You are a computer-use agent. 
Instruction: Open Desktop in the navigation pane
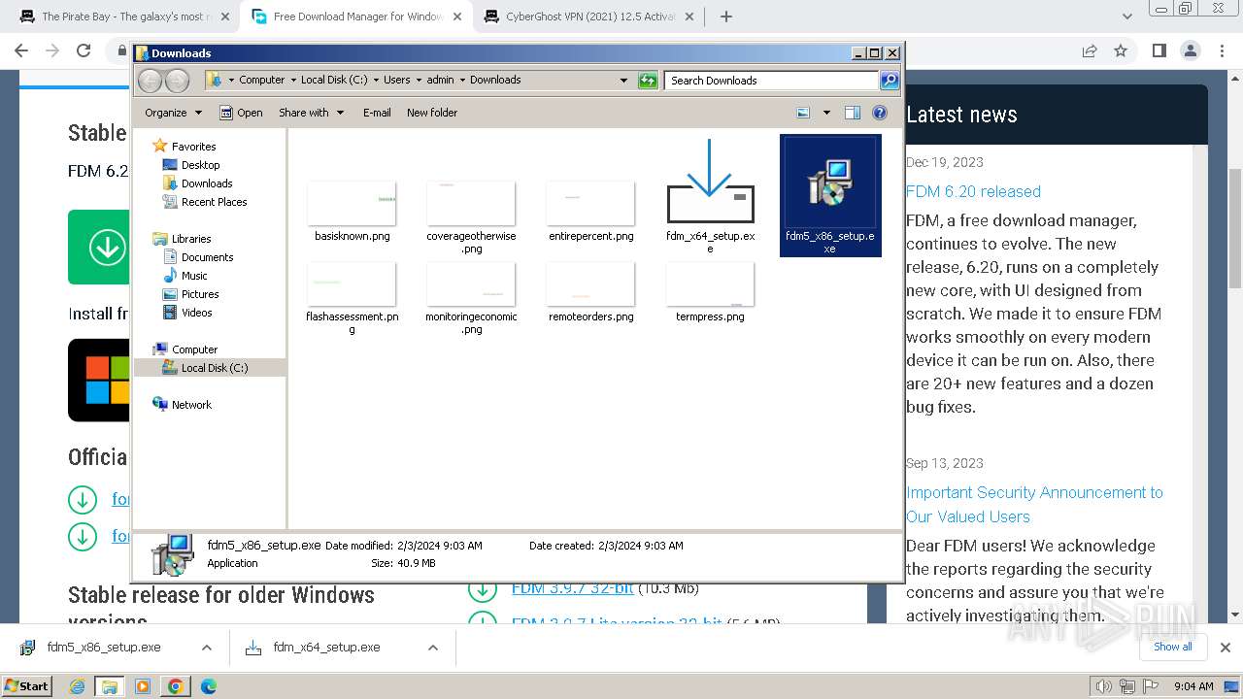(x=200, y=165)
